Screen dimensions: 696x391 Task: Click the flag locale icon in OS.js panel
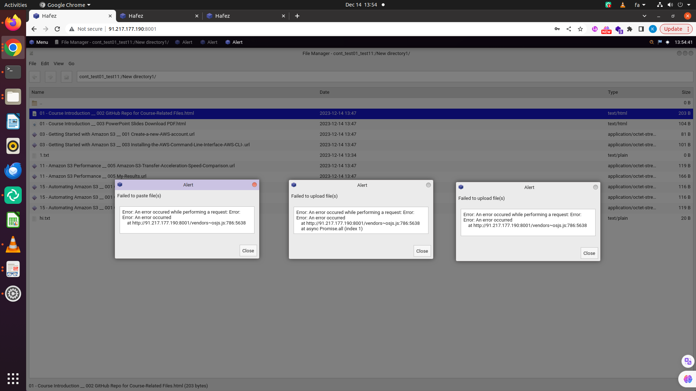click(660, 42)
